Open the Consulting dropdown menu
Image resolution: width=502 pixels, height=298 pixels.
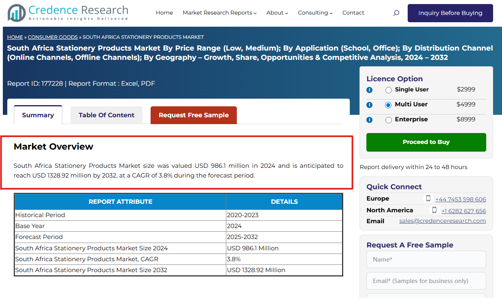pyautogui.click(x=315, y=13)
